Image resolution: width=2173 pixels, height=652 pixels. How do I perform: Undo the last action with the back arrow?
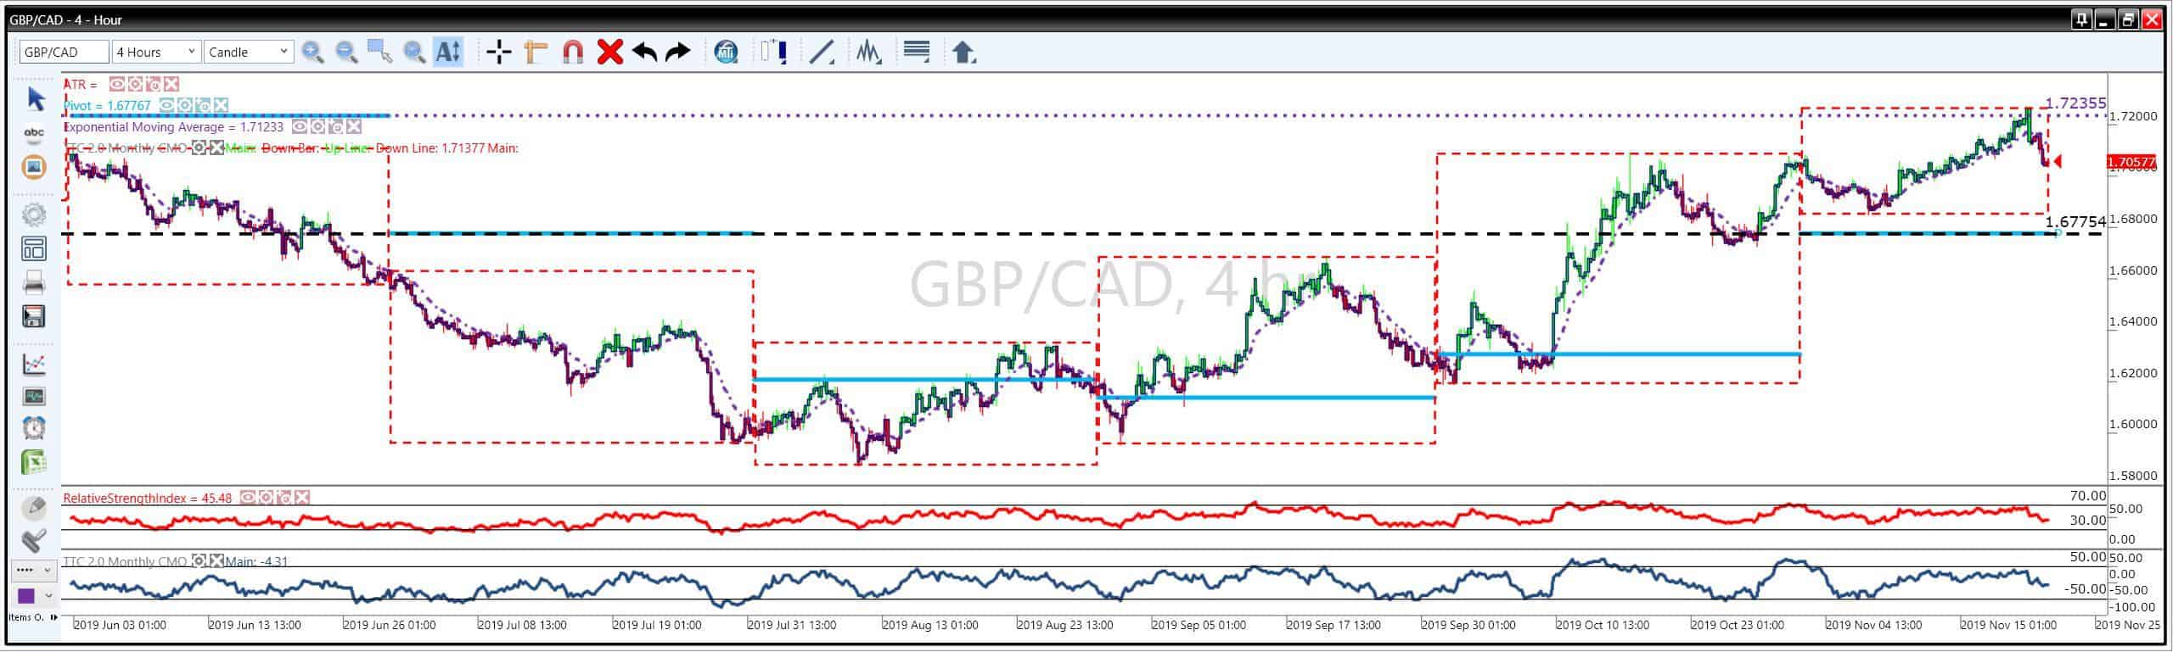point(644,53)
